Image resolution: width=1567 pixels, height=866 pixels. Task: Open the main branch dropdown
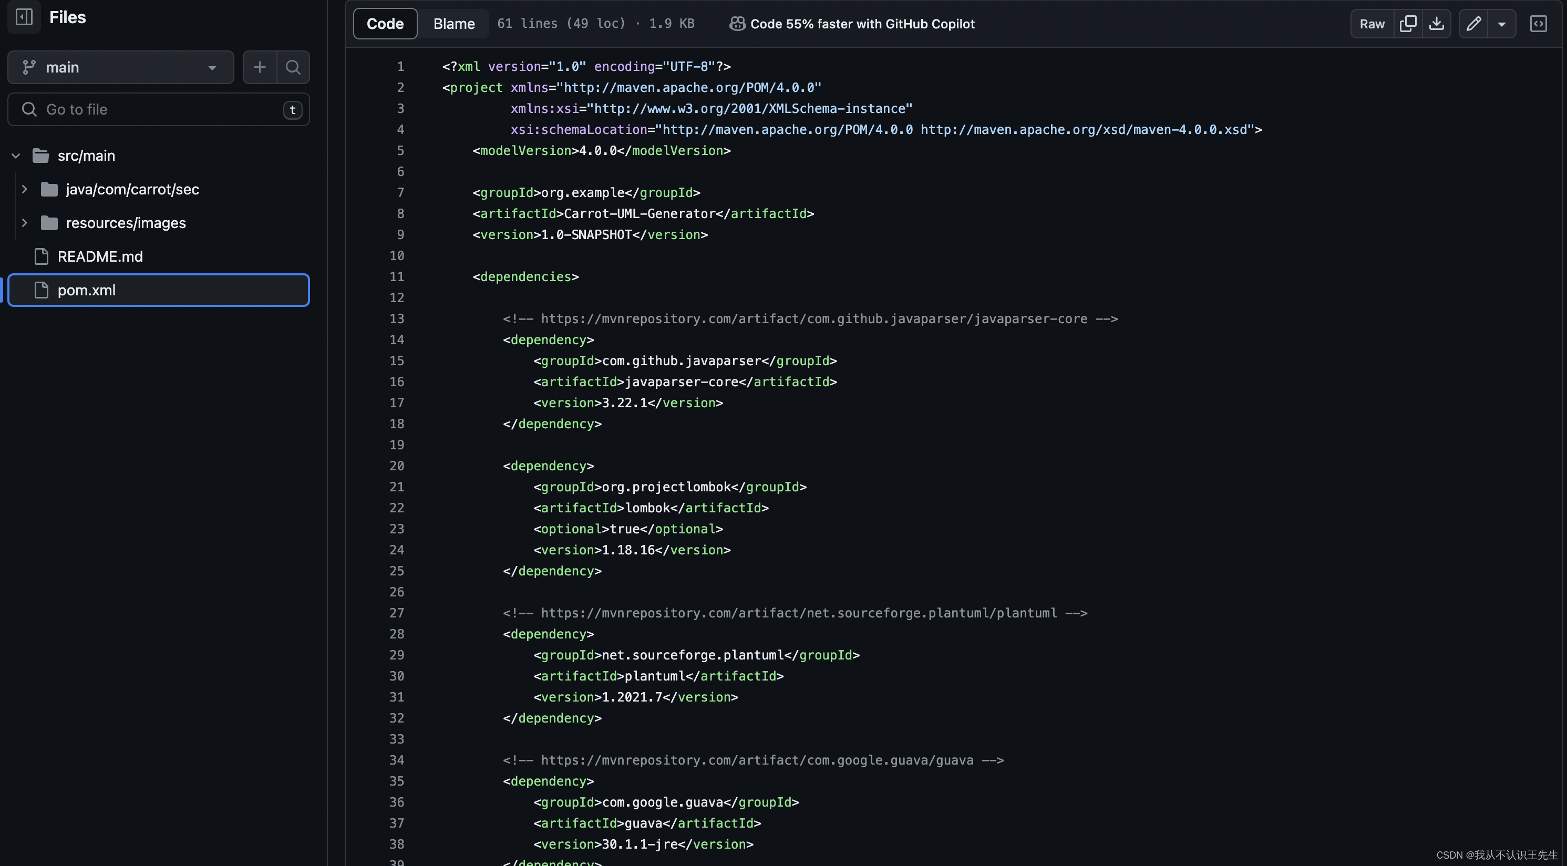coord(120,67)
